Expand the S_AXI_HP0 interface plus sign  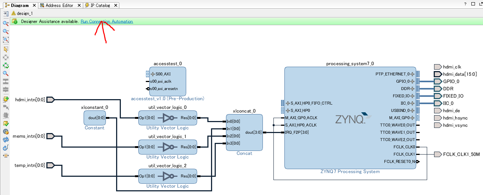click(x=288, y=110)
